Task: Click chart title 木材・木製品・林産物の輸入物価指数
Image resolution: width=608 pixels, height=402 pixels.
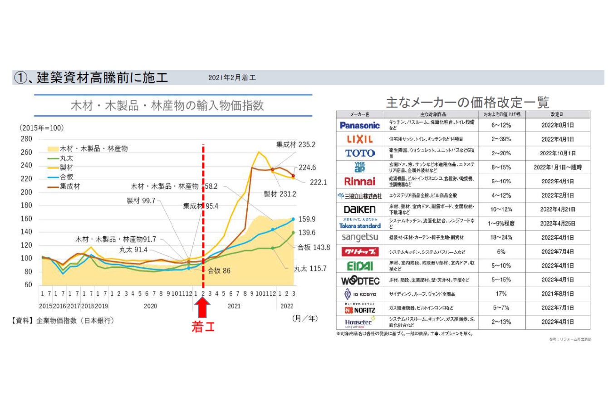Action: (x=167, y=106)
